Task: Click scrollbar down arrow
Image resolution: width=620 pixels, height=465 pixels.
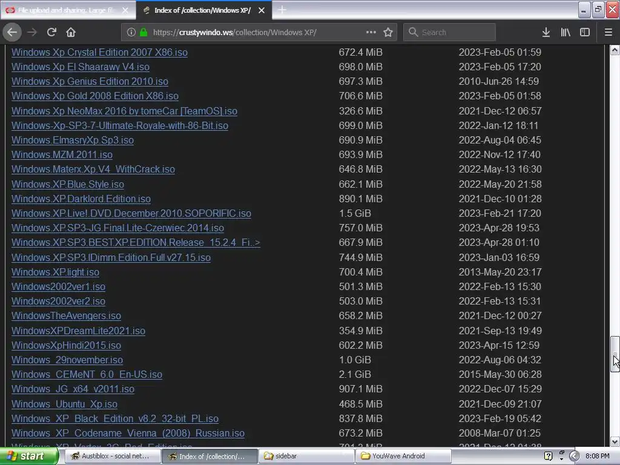Action: [615, 441]
